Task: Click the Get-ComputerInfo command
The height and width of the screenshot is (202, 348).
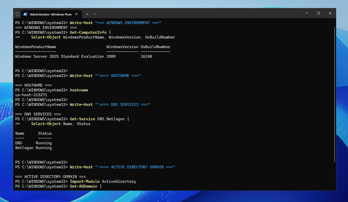Action: pos(88,32)
